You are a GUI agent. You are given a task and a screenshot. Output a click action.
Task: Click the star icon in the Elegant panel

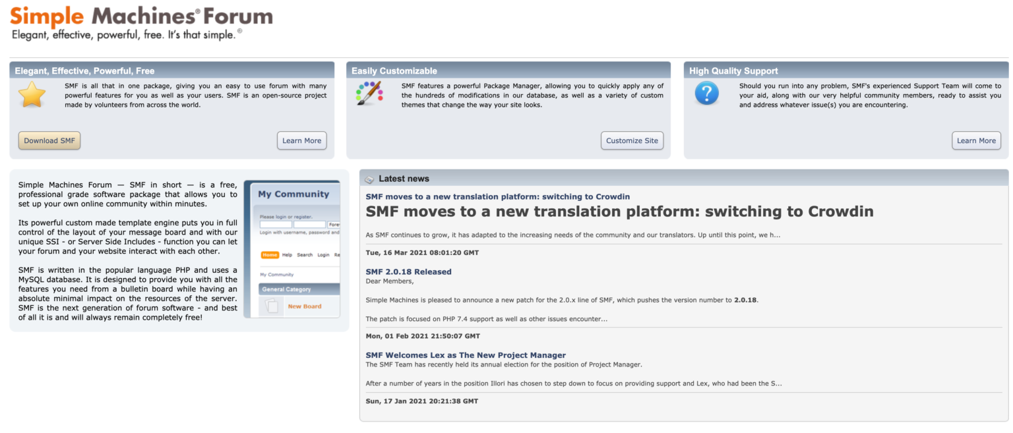coord(30,94)
